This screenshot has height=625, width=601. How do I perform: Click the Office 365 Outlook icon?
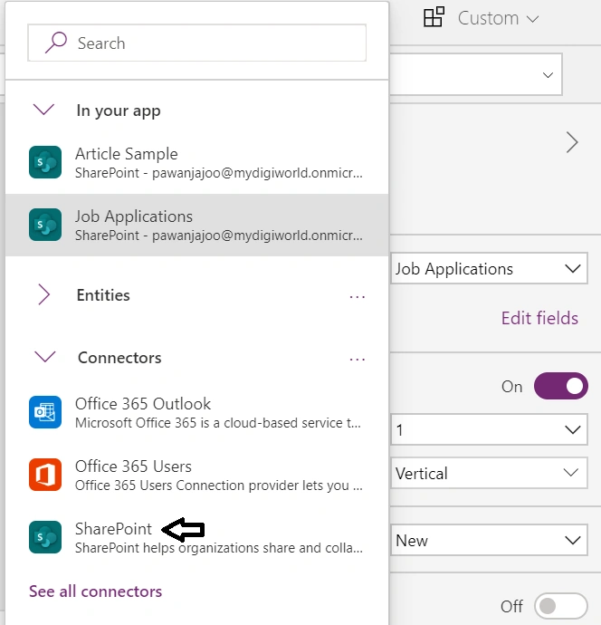45,412
